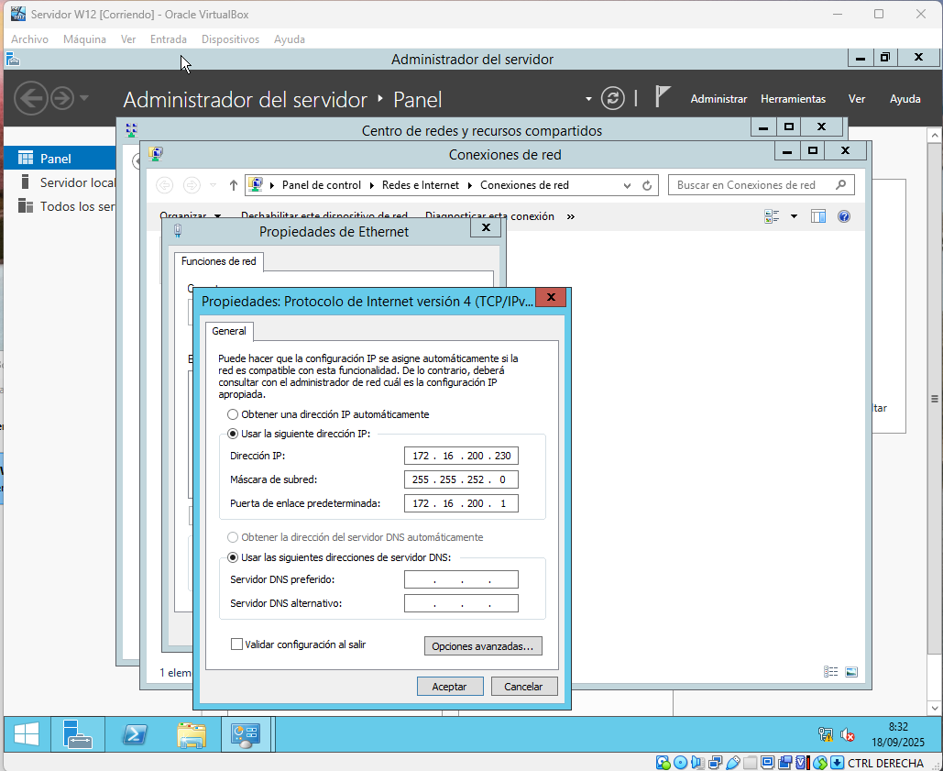Select Usar la siguiente dirección IP

pos(233,434)
